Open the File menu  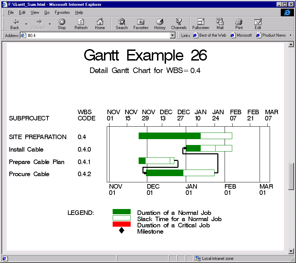coord(11,12)
